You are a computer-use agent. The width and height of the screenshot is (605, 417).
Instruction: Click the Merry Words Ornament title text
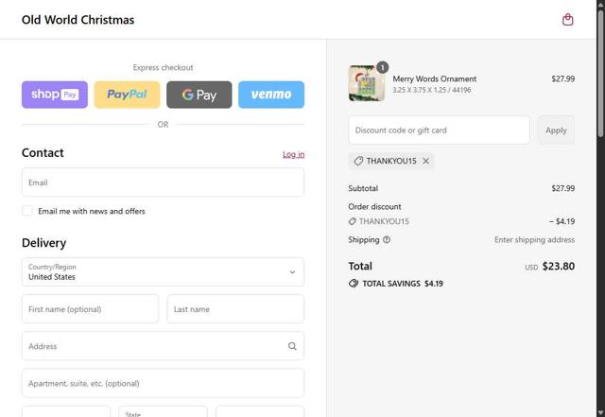(435, 78)
